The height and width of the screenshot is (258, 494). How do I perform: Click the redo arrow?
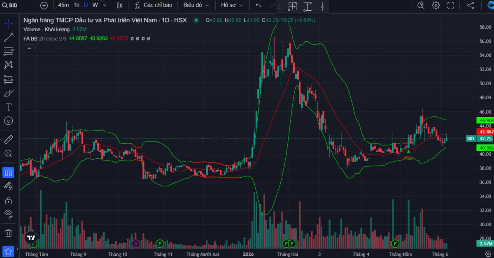[272, 5]
